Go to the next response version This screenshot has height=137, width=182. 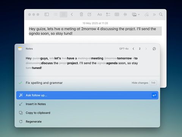[146, 49]
